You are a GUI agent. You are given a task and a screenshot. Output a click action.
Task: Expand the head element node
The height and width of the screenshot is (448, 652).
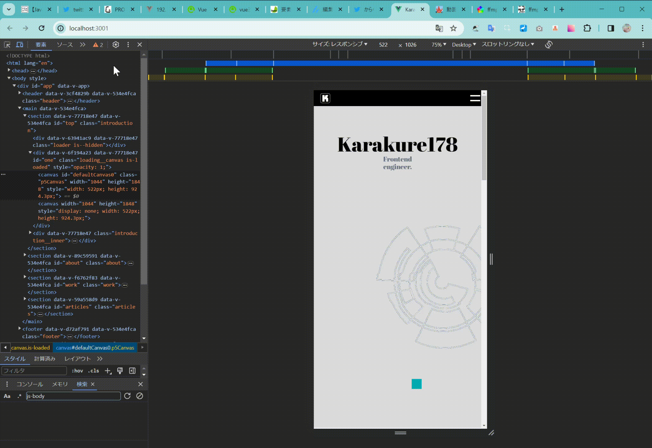pyautogui.click(x=9, y=70)
